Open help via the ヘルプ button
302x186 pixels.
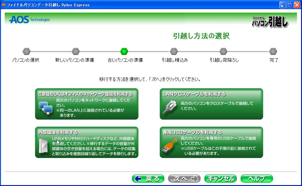(256, 178)
